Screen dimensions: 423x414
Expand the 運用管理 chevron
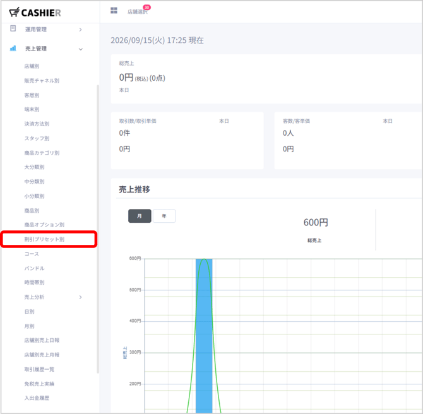[80, 30]
